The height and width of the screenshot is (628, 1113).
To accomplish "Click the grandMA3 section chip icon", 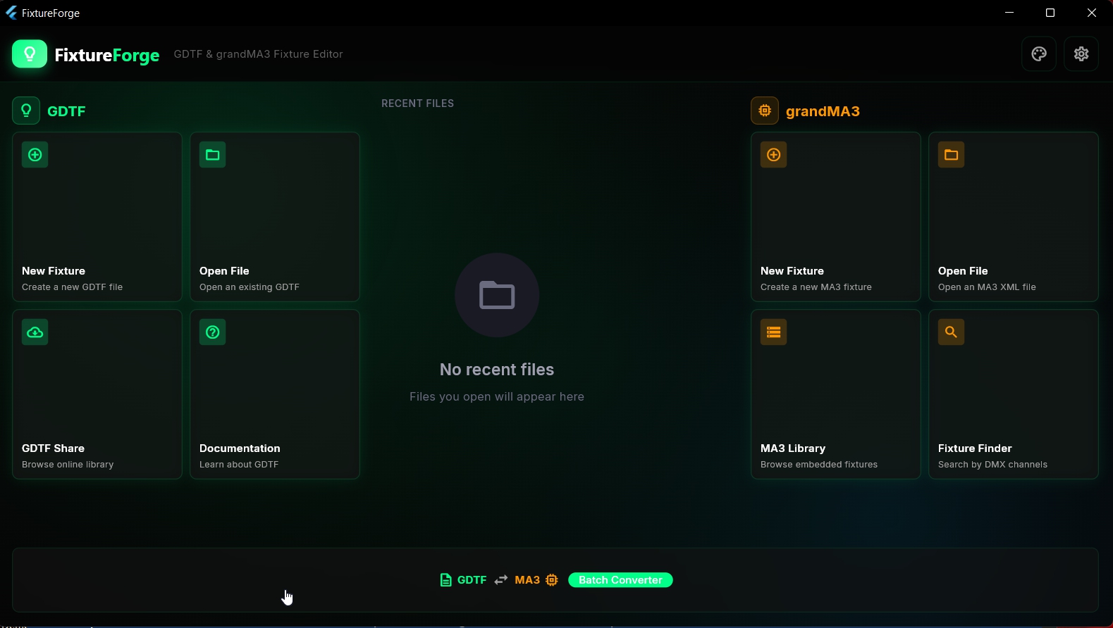I will tap(765, 111).
